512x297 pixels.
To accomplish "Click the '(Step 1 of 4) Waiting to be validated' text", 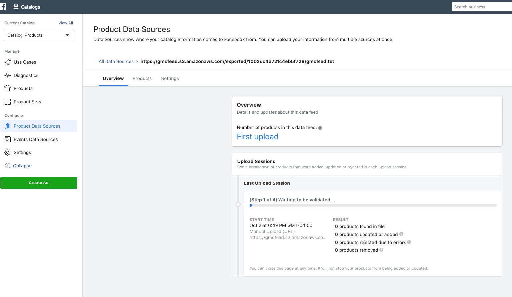I will click(292, 200).
